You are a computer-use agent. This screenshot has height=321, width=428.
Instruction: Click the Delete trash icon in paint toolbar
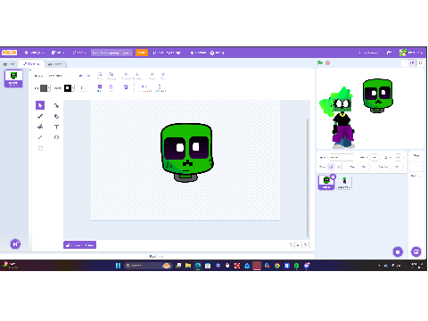tap(126, 87)
